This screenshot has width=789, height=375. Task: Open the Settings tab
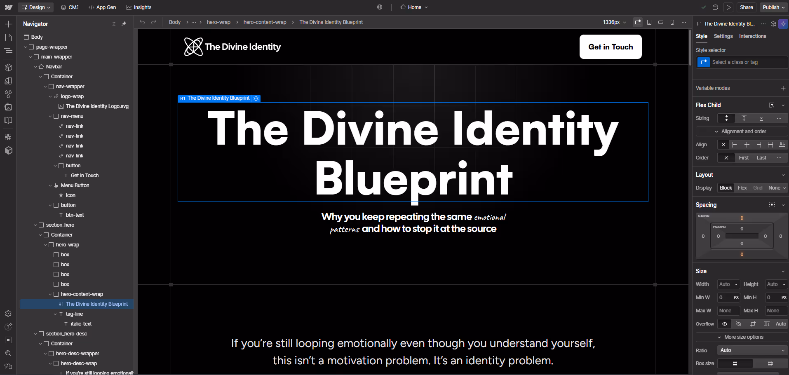click(723, 36)
